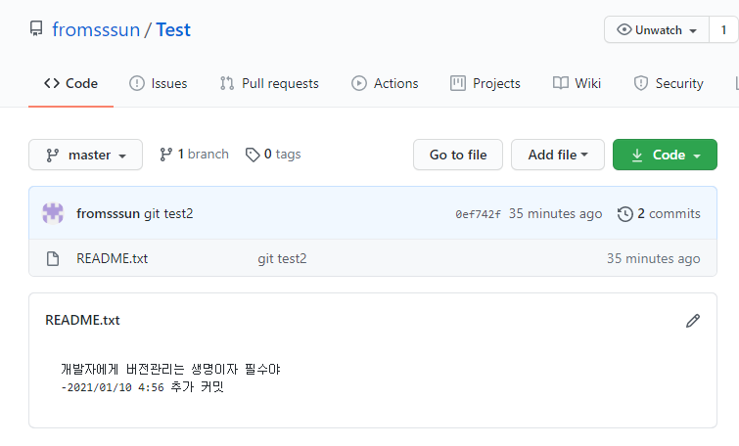Click the Code brackets icon in tab
This screenshot has width=739, height=446.
(x=52, y=83)
